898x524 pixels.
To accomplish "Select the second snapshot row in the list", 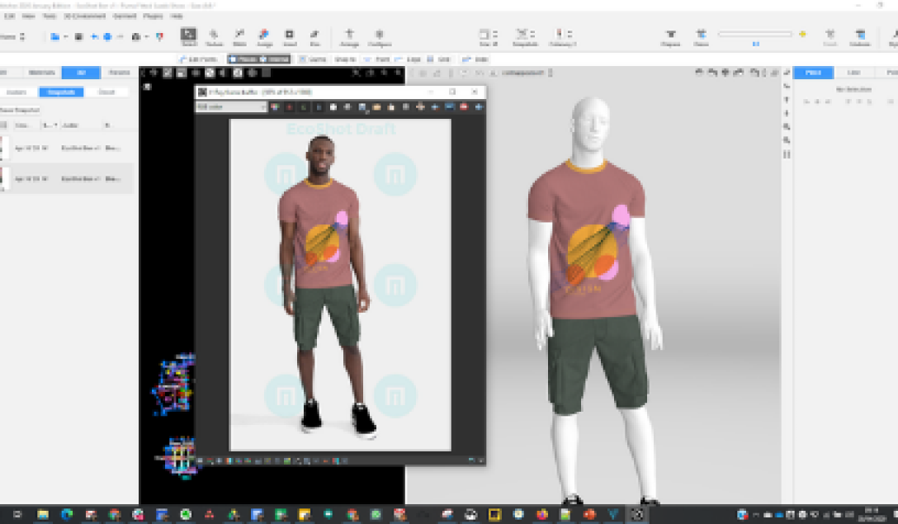I will click(x=66, y=178).
